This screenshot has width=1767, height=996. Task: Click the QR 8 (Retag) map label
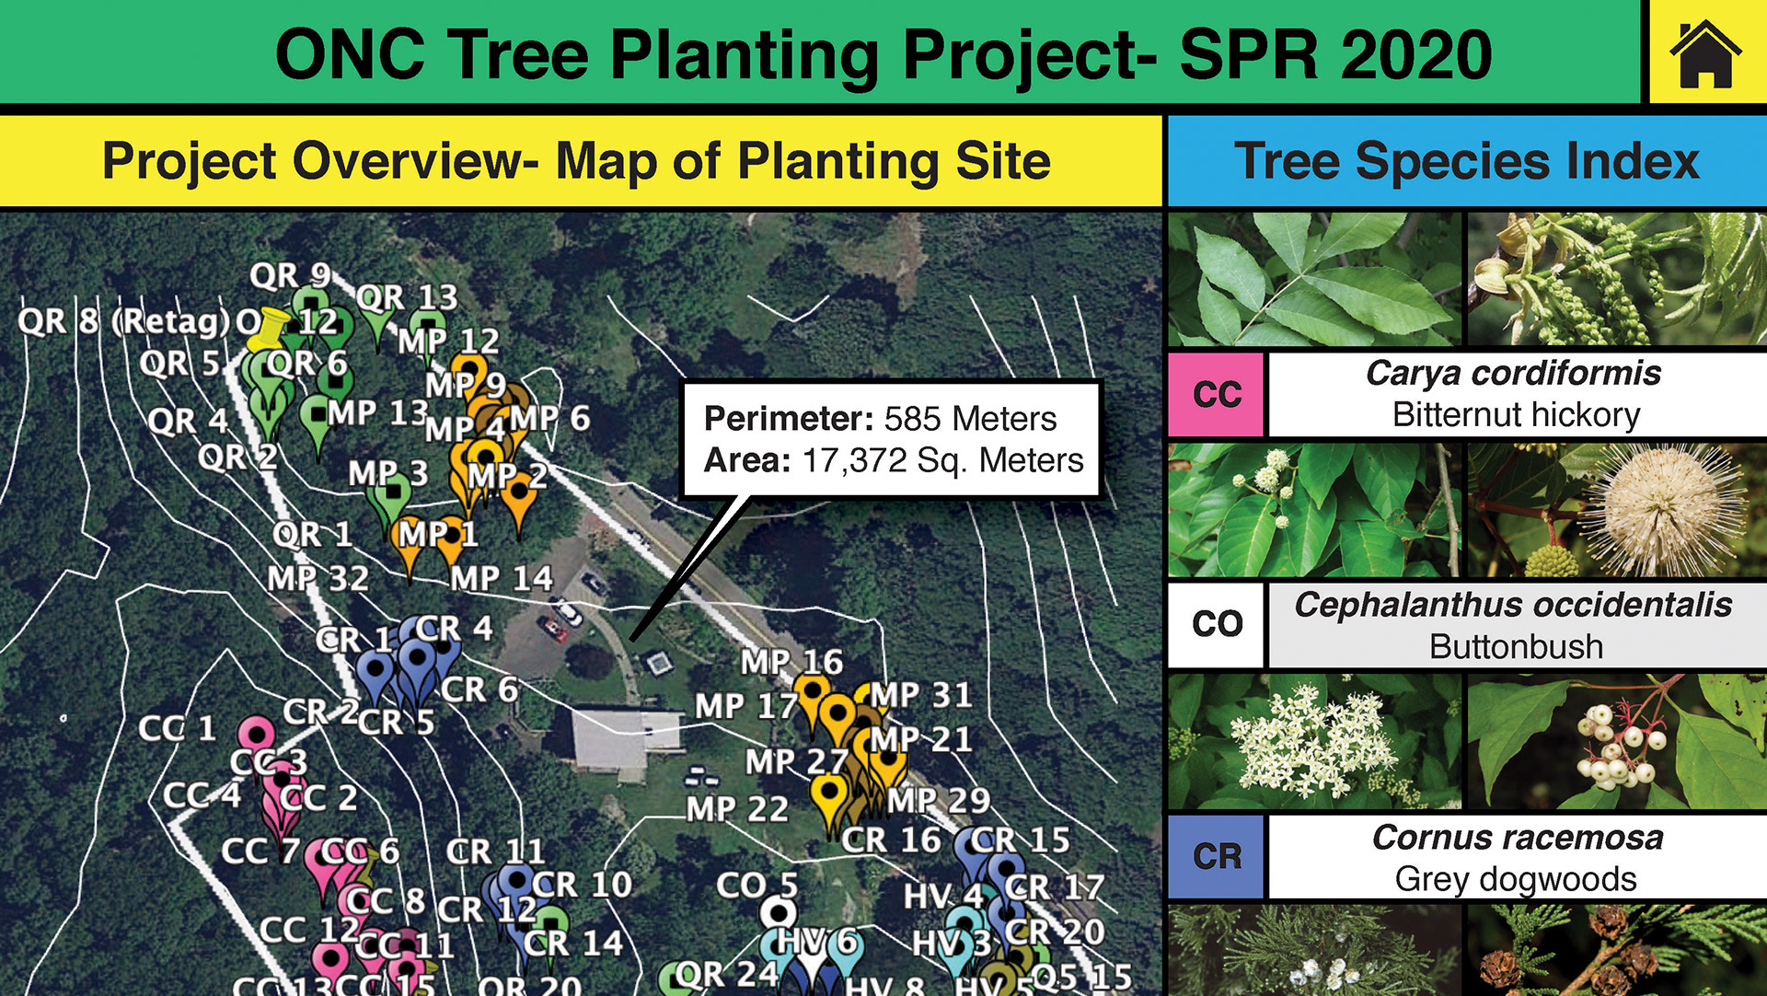click(x=124, y=321)
